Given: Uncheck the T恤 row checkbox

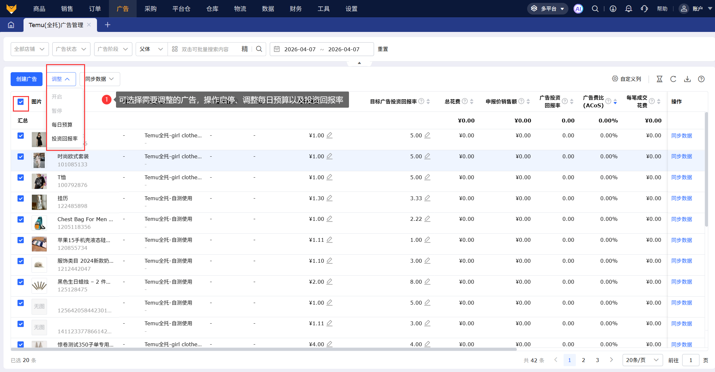Looking at the screenshot, I should coord(21,178).
